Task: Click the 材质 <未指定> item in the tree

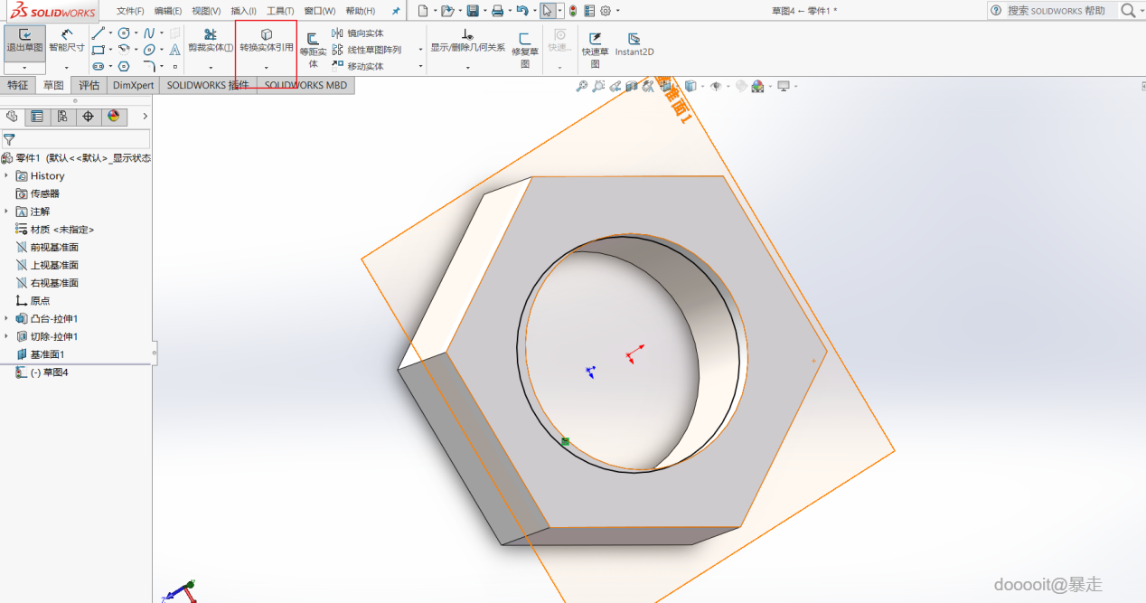Action: [x=61, y=230]
